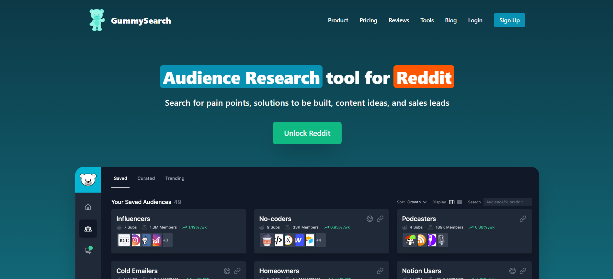The width and height of the screenshot is (613, 279).
Task: Click link icon on Notion Users card
Action: [x=523, y=271]
